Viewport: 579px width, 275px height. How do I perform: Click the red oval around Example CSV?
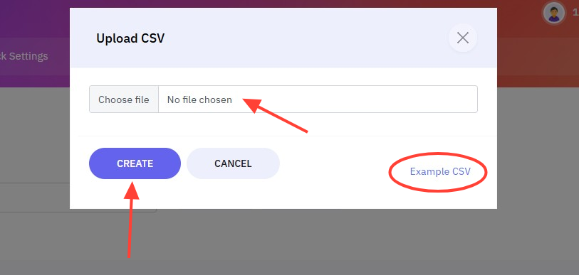pyautogui.click(x=438, y=172)
